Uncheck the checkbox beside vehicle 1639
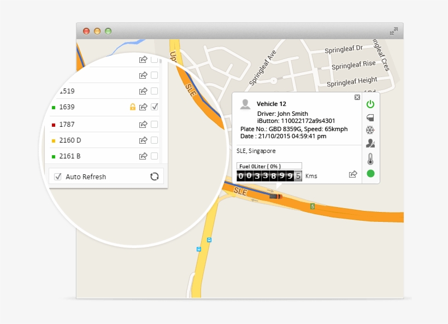448x324 pixels. pyautogui.click(x=154, y=107)
